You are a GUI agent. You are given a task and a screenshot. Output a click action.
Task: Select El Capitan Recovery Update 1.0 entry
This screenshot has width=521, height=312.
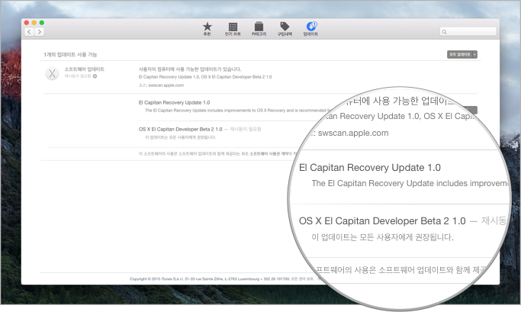(x=174, y=103)
